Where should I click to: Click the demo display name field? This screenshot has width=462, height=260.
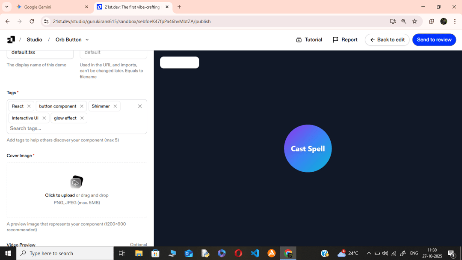pos(40,53)
